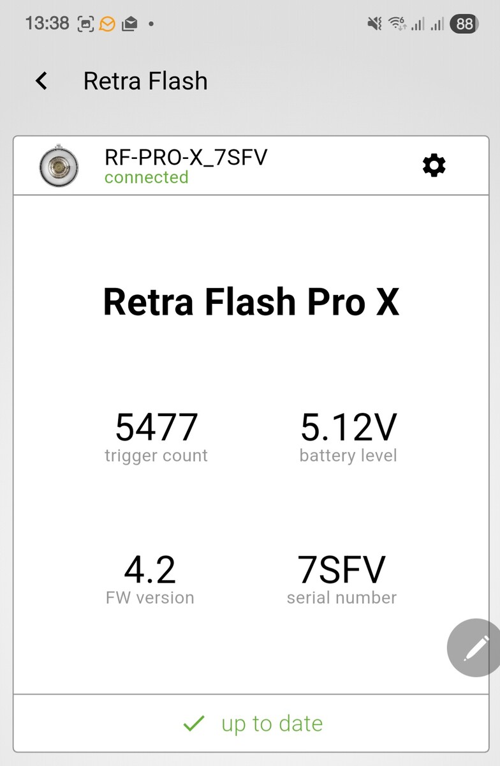Tap the RF-PRO-X_7SFV device name

click(186, 157)
